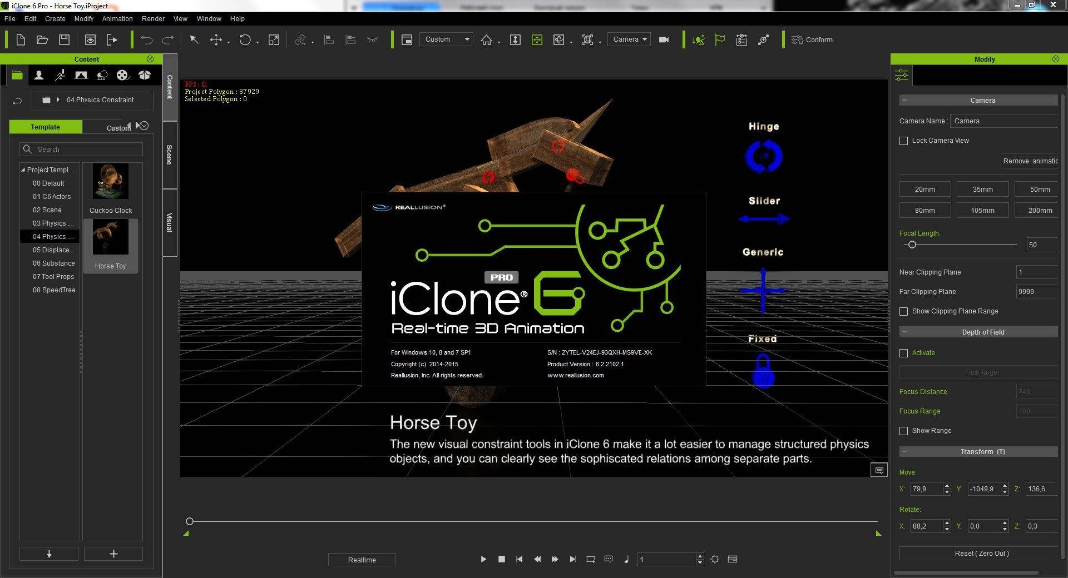Jump to the first frame
The width and height of the screenshot is (1068, 578).
pos(519,559)
